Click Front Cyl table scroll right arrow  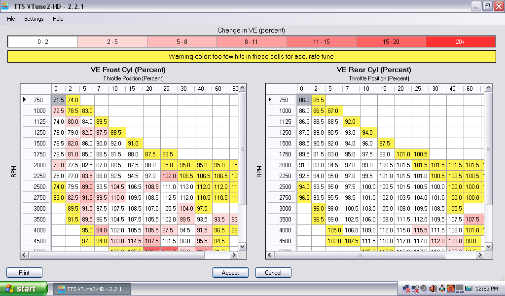(234, 255)
